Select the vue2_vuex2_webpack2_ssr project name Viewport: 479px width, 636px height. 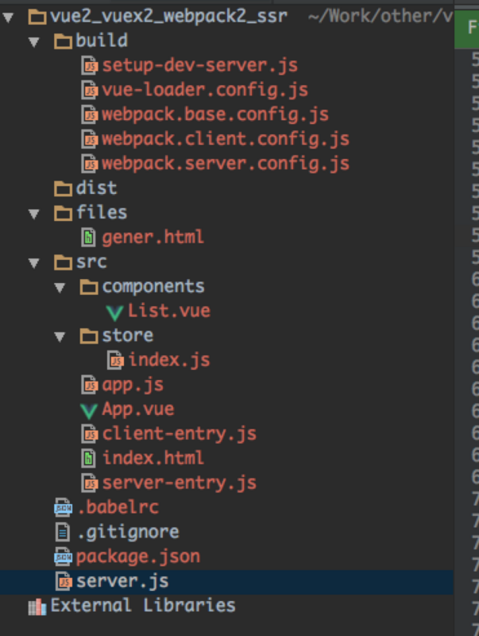(x=169, y=17)
